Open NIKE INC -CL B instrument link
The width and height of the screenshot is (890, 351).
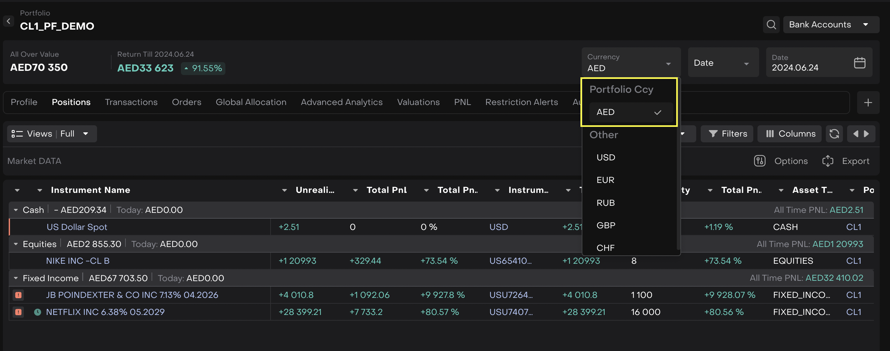pyautogui.click(x=78, y=261)
